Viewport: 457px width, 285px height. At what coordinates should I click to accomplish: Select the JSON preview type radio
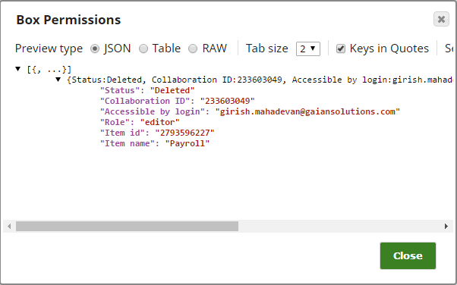click(95, 49)
